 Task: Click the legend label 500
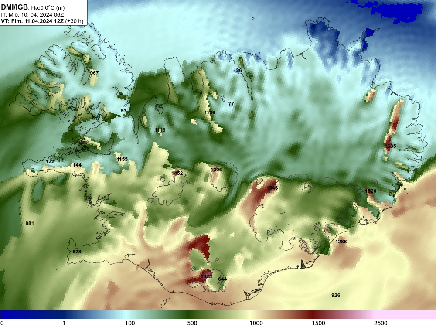pyautogui.click(x=192, y=323)
